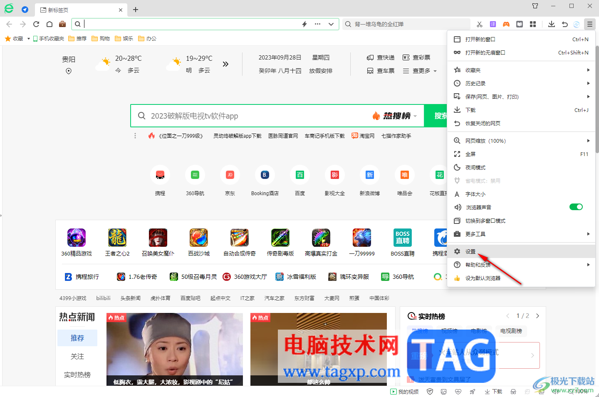Open the orange game controller icon
This screenshot has width=599, height=397.
506,24
